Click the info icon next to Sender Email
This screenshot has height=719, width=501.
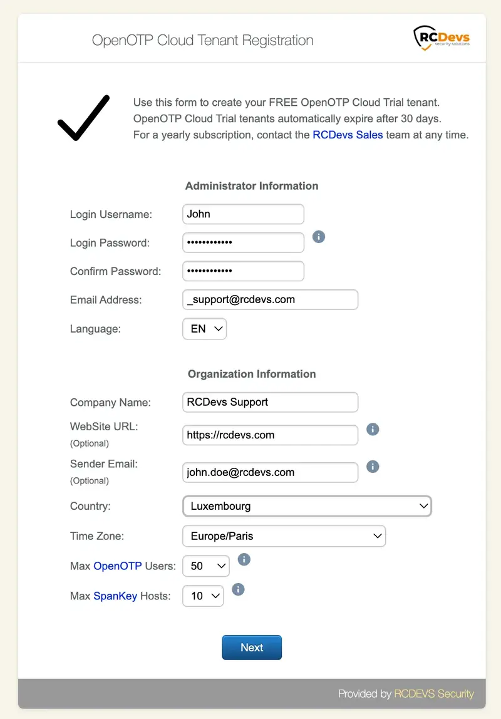(x=373, y=467)
